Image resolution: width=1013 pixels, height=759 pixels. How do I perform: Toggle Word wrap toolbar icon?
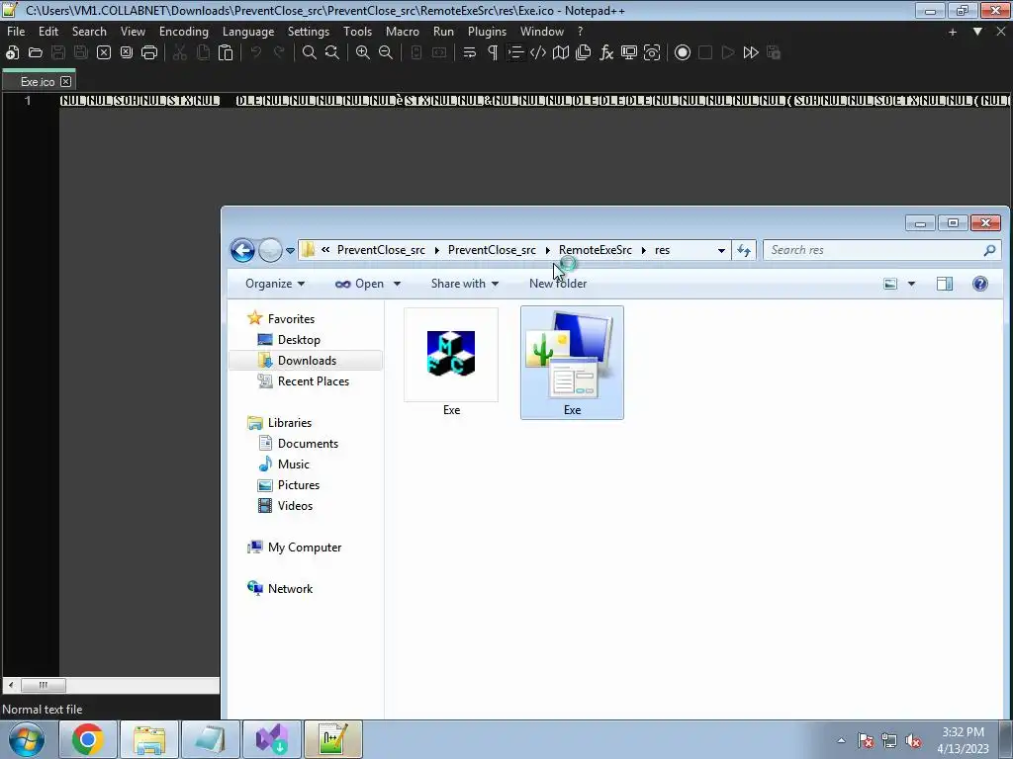pos(470,53)
